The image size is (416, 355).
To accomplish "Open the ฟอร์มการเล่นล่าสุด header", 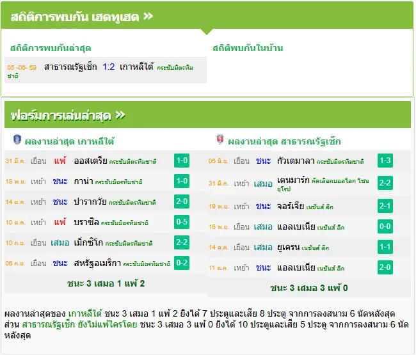I will [207, 114].
